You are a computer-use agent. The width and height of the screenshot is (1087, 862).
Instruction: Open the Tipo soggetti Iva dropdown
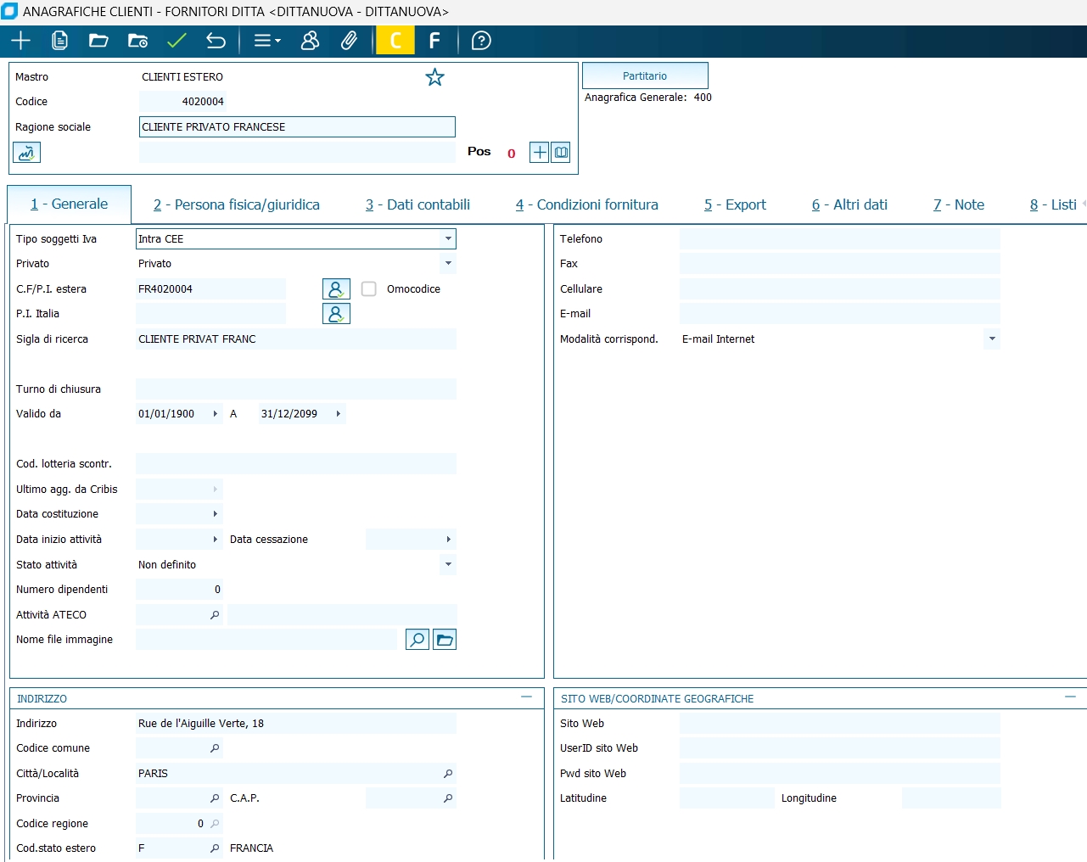448,239
